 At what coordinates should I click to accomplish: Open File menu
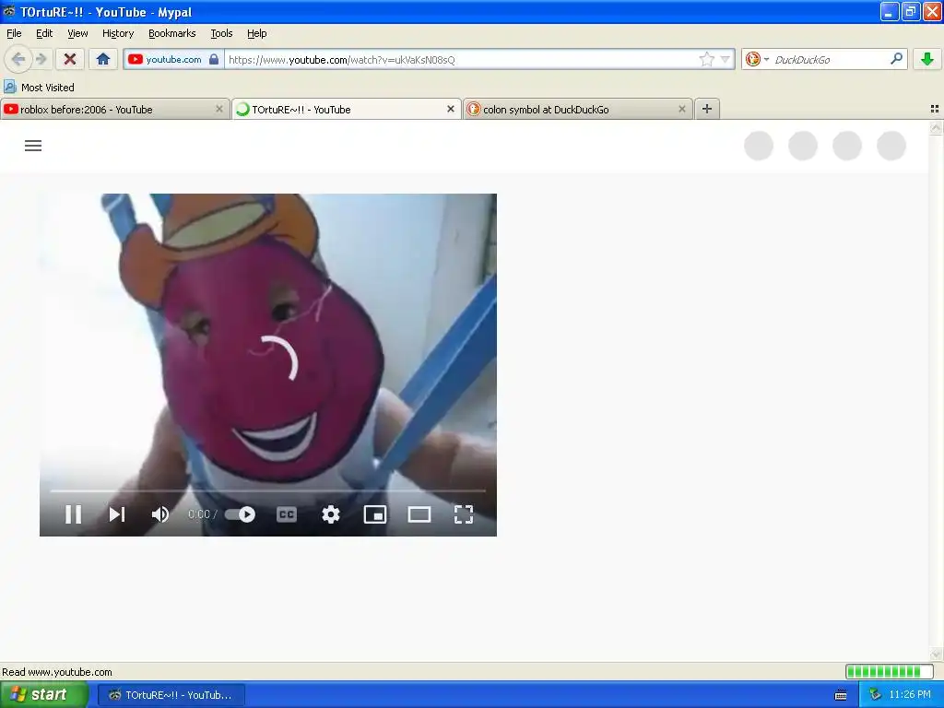14,33
